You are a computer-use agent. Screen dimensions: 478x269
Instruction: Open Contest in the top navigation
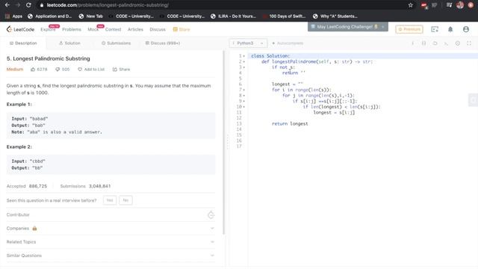pyautogui.click(x=113, y=30)
